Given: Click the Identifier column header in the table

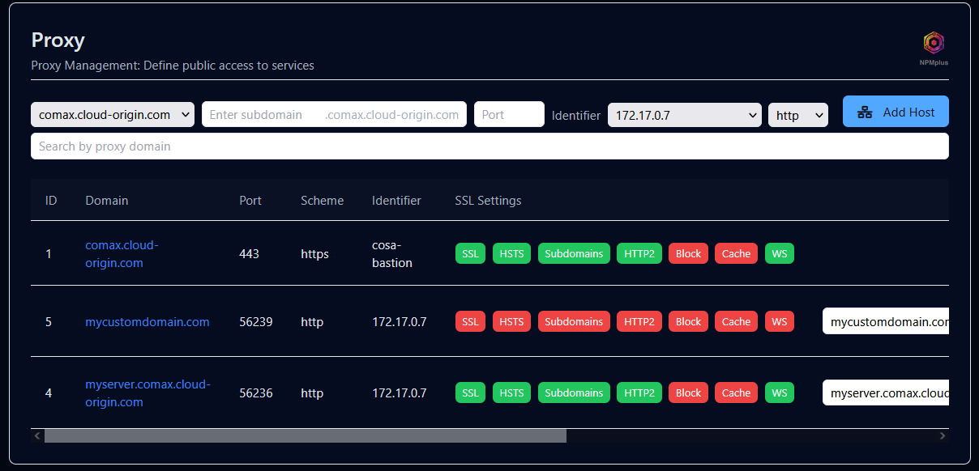Looking at the screenshot, I should [x=396, y=200].
